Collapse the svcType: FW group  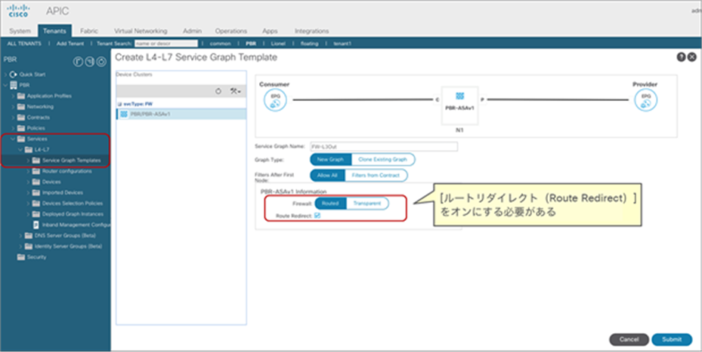(119, 103)
